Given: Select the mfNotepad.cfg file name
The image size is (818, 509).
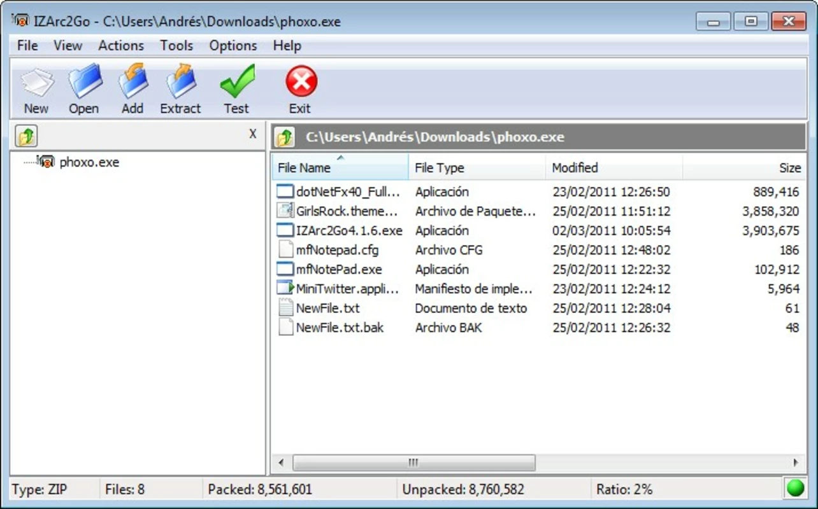Looking at the screenshot, I should (x=338, y=249).
